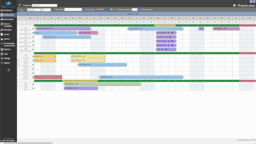Select the Paul Rodgers booking
This screenshot has height=144, width=256.
tap(226, 29)
